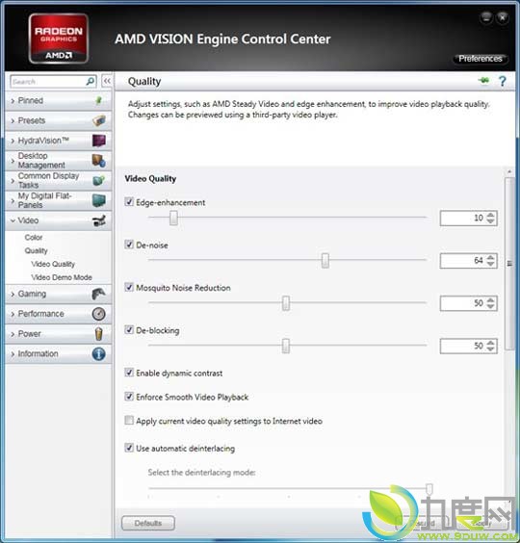The height and width of the screenshot is (543, 520).
Task: Open help with the question mark icon
Action: (x=503, y=81)
